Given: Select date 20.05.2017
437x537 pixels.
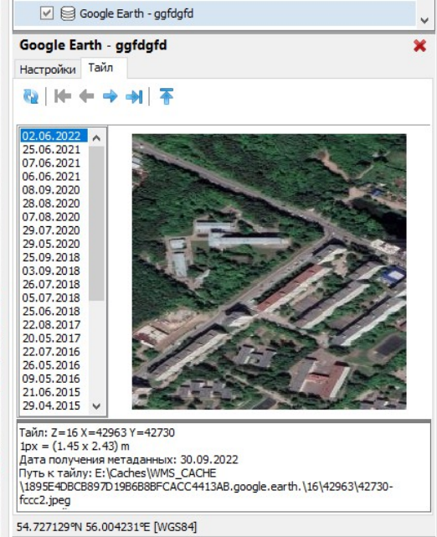Looking at the screenshot, I should (x=51, y=338).
